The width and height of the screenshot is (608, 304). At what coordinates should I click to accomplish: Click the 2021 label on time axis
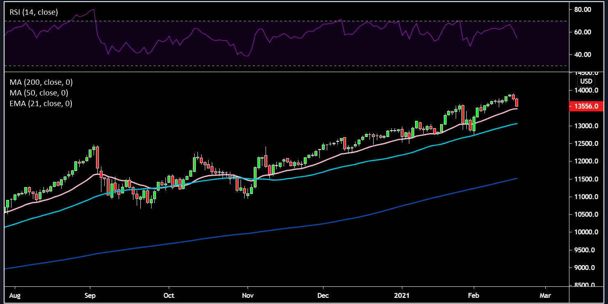pyautogui.click(x=401, y=295)
